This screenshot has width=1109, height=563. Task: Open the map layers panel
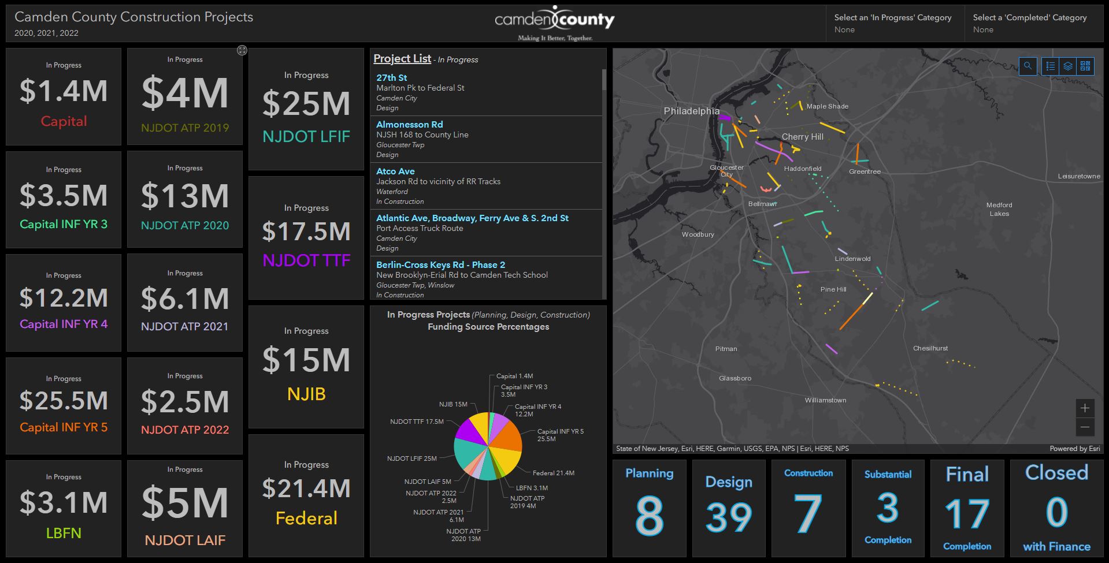[x=1068, y=66]
